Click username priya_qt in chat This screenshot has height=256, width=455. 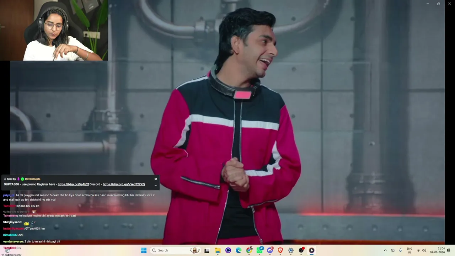(9, 195)
